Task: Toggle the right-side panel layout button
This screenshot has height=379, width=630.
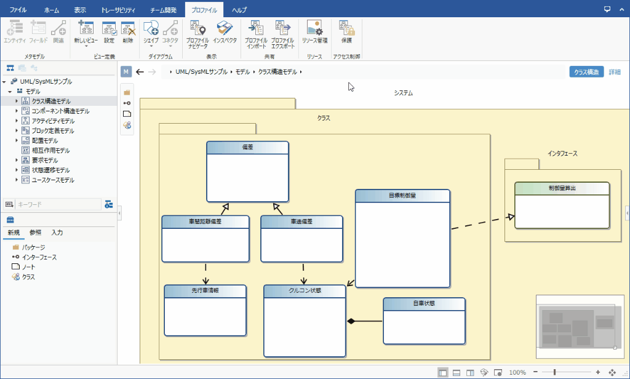Action: 470,373
